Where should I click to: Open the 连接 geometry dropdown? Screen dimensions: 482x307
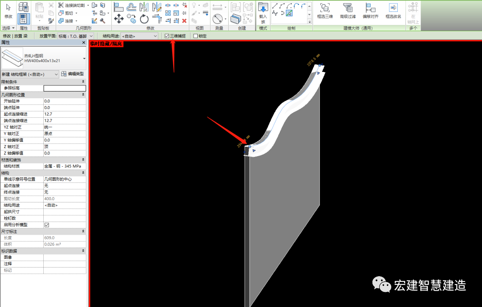[x=76, y=21]
